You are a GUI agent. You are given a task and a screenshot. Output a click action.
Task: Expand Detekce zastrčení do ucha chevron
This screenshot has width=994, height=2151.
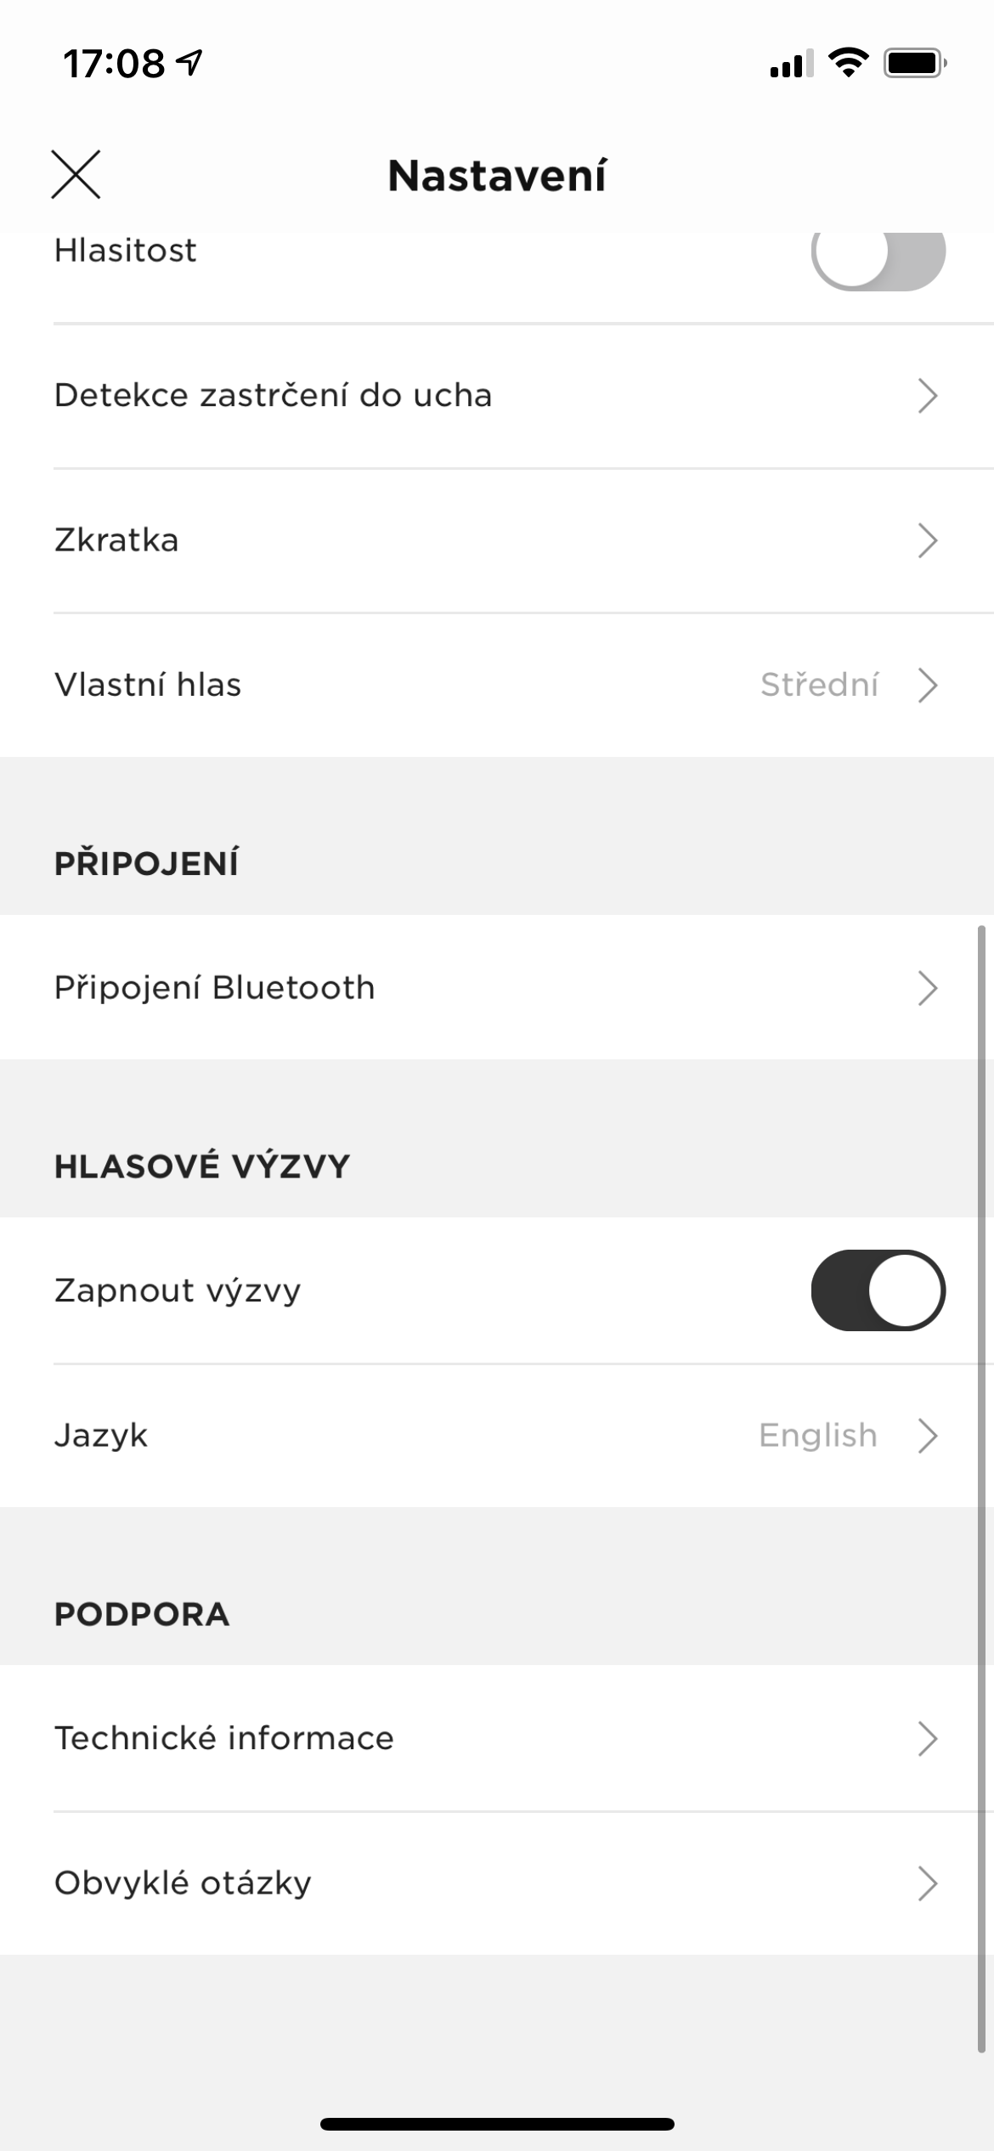click(927, 396)
